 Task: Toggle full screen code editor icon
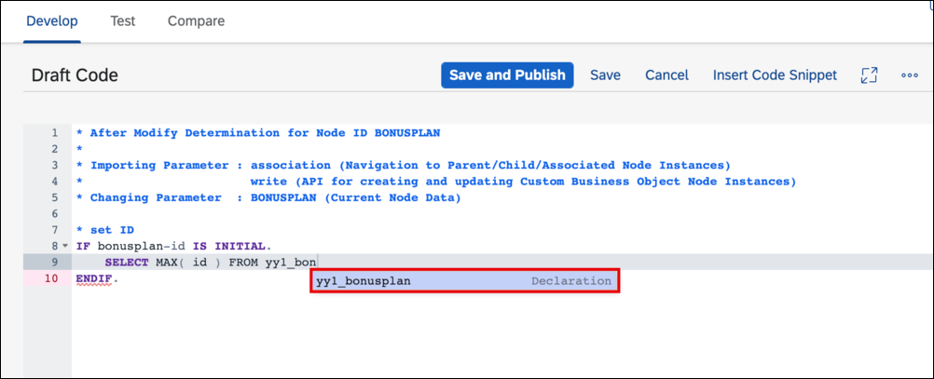pyautogui.click(x=869, y=75)
